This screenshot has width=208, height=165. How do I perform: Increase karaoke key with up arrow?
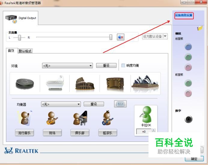(x=154, y=130)
